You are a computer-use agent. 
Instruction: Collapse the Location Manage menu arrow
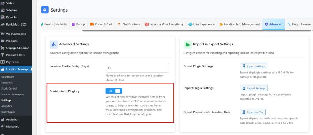(31, 69)
